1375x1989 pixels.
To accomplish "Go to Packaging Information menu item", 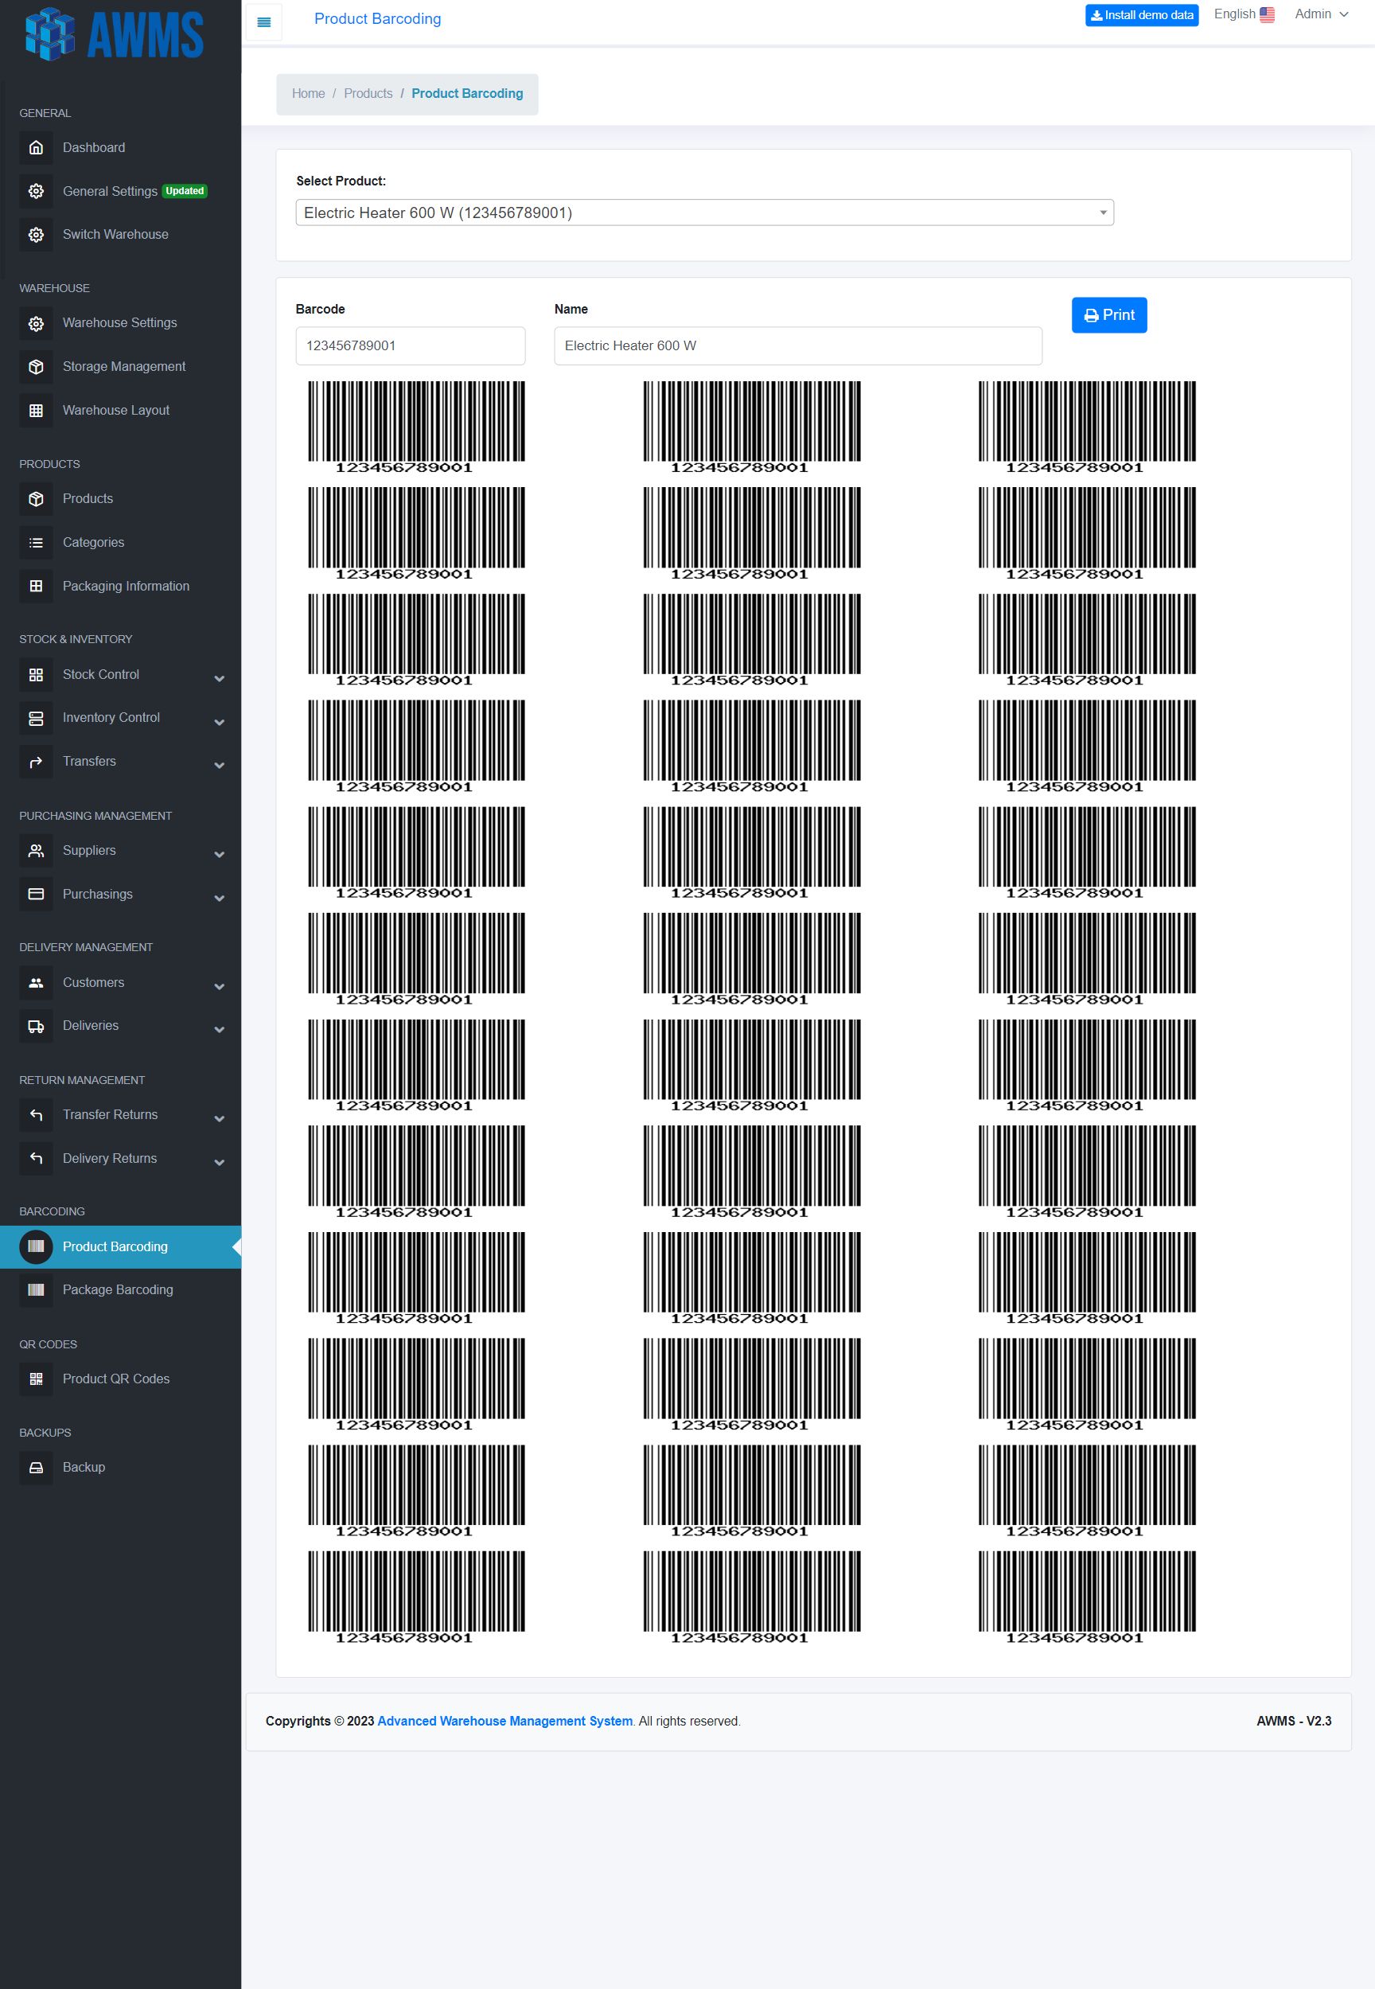I will [x=126, y=586].
